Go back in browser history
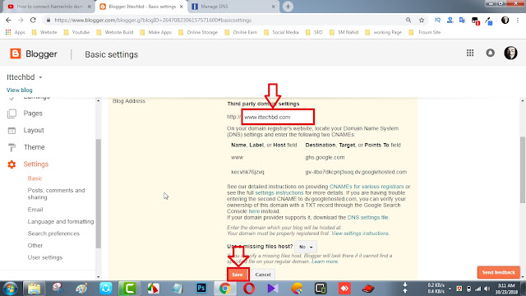This screenshot has width=526, height=296. coord(8,20)
